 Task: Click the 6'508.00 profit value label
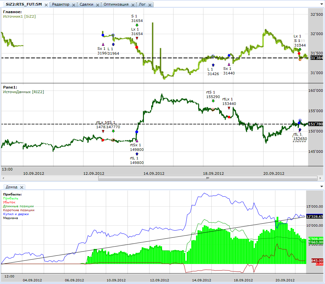[x=316, y=239]
